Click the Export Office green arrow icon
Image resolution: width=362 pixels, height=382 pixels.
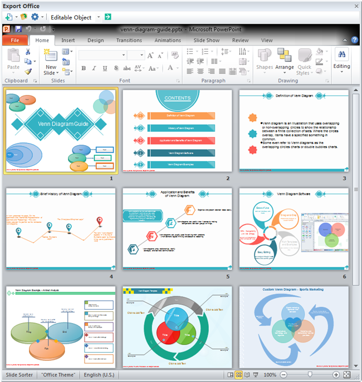click(107, 17)
